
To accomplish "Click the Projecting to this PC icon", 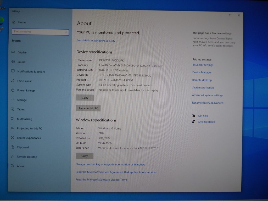I will [x=13, y=128].
